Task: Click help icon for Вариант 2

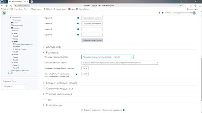Action: click(78, 18)
